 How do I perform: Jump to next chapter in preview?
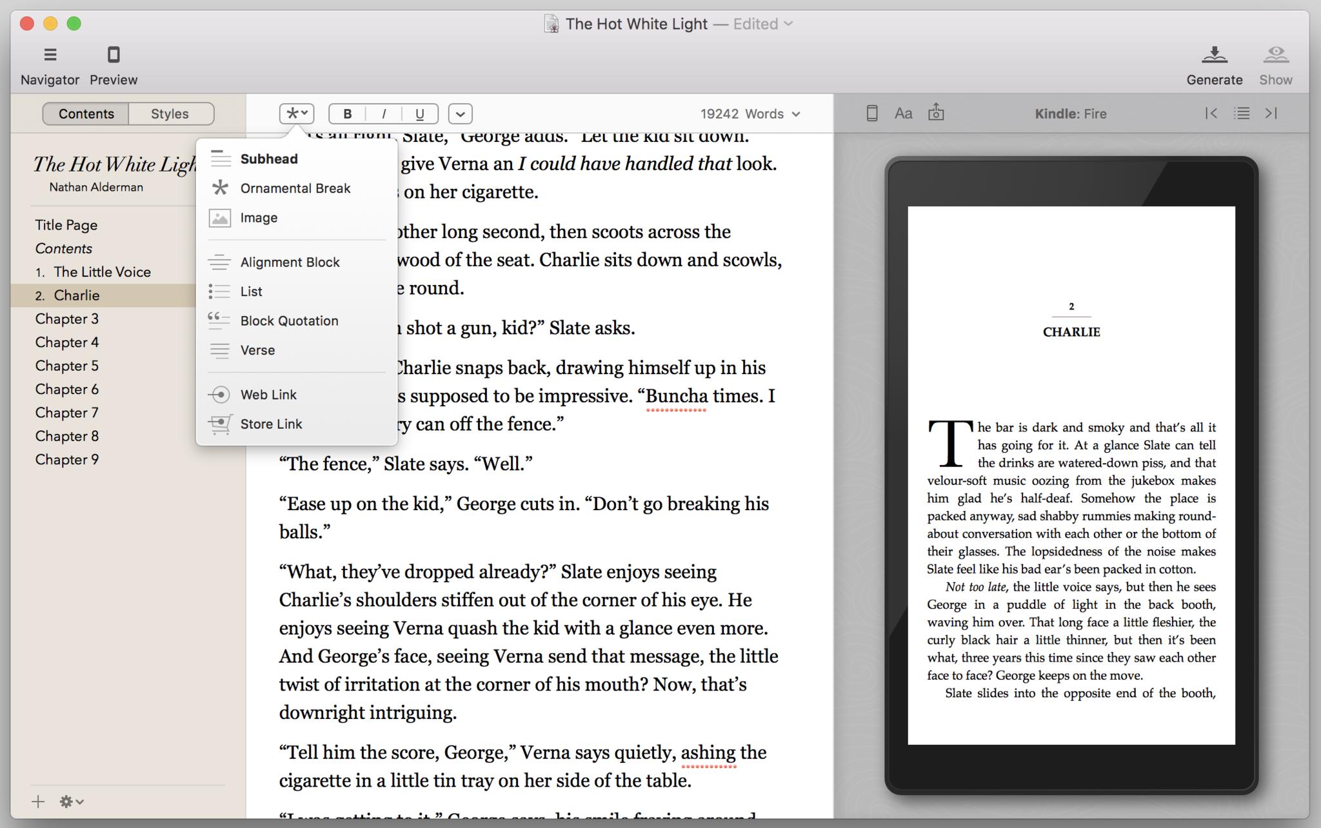point(1271,113)
